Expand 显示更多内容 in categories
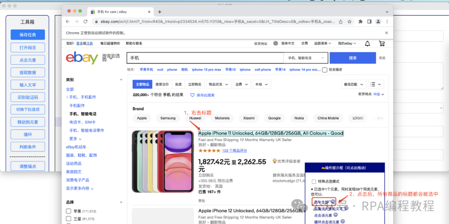 pyautogui.click(x=80, y=188)
